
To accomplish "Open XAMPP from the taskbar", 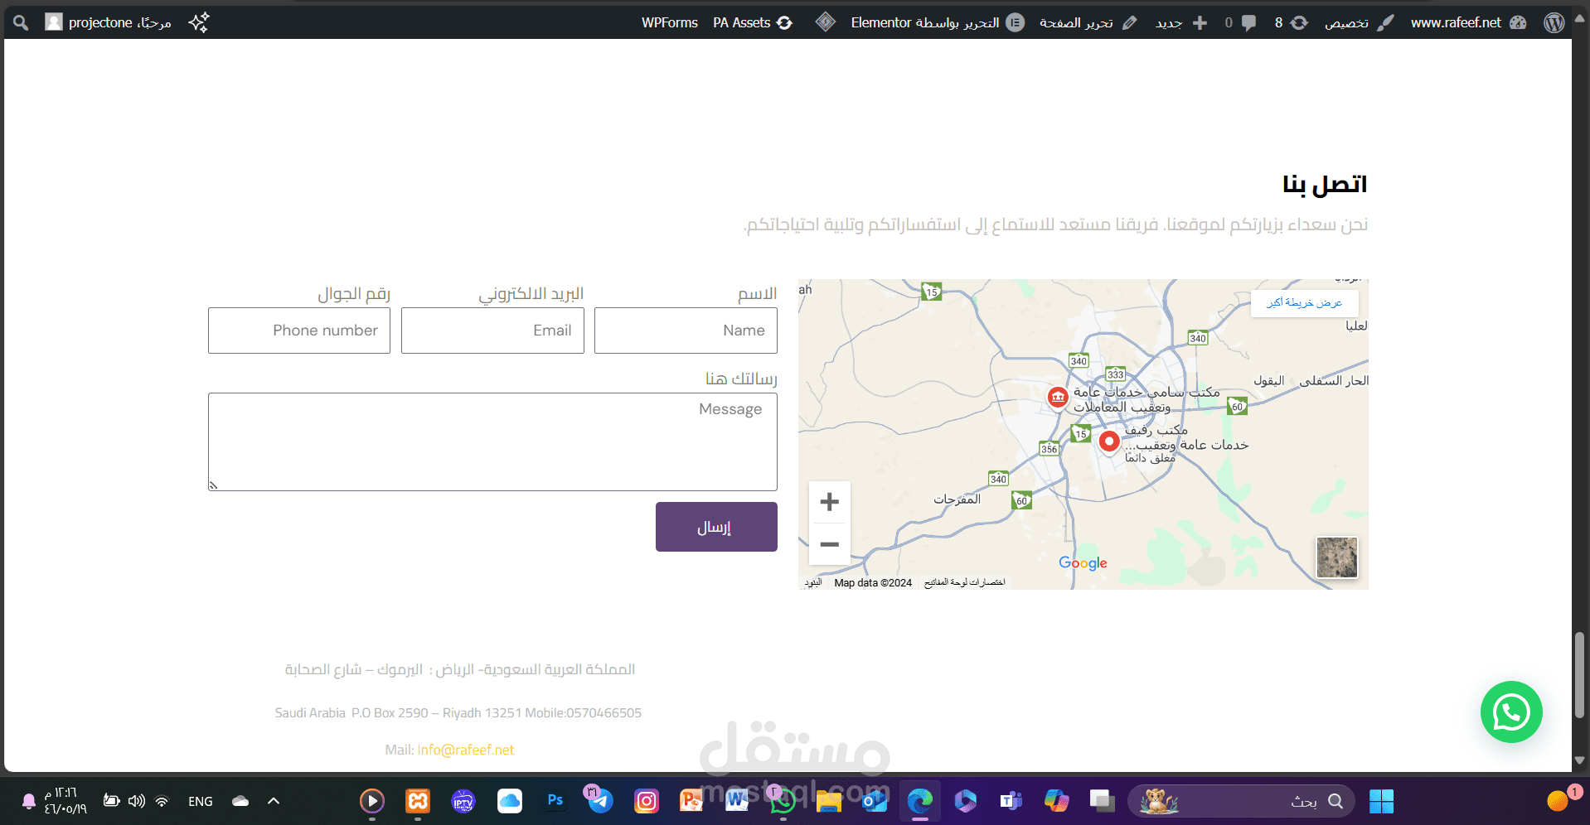I will (x=418, y=801).
